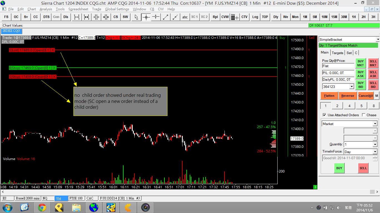
Task: Click the red SELL order button
Action: tap(363, 168)
